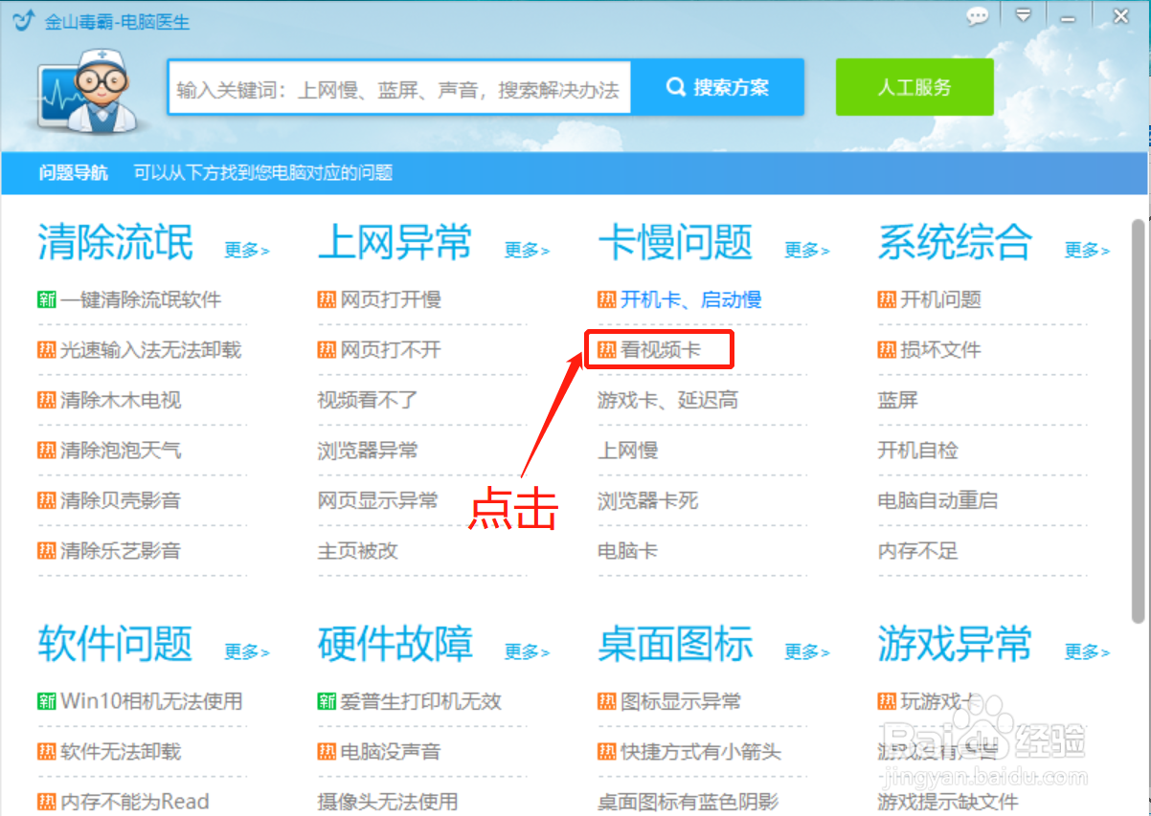The width and height of the screenshot is (1151, 816).
Task: Click the 搜索方案 search button
Action: (x=718, y=86)
